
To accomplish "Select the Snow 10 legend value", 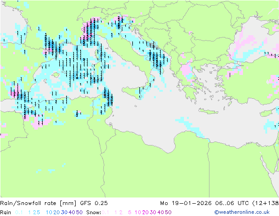I will [138, 212].
